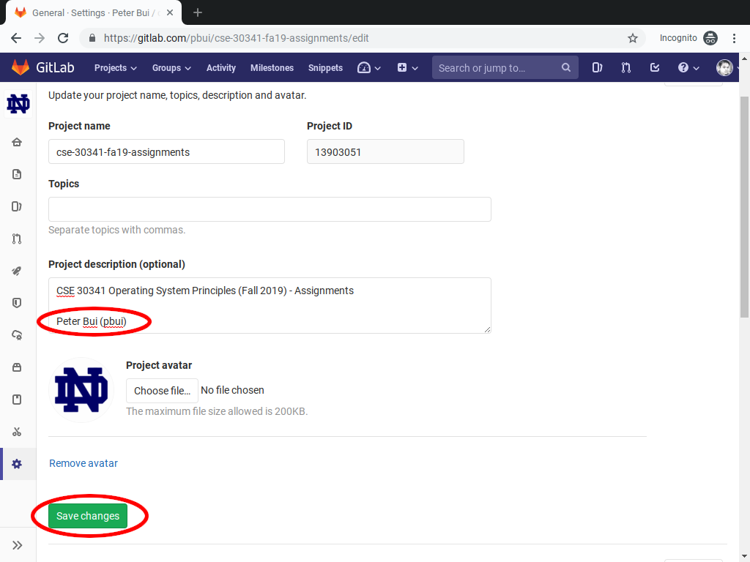Click the search magnifier icon
Image resolution: width=750 pixels, height=562 pixels.
(566, 67)
